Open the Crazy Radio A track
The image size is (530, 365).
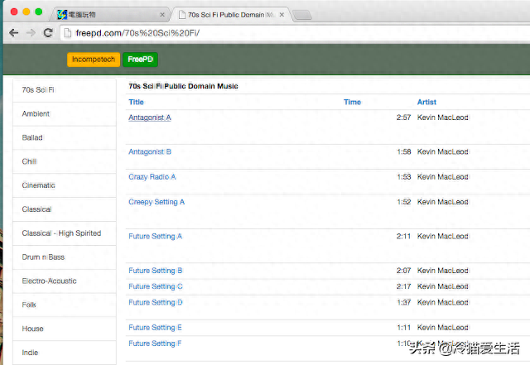(x=152, y=177)
